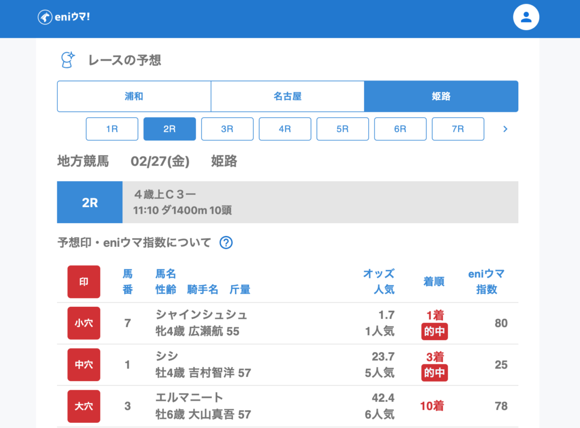This screenshot has height=428, width=580.
Task: Open the user account profile icon
Action: (526, 18)
